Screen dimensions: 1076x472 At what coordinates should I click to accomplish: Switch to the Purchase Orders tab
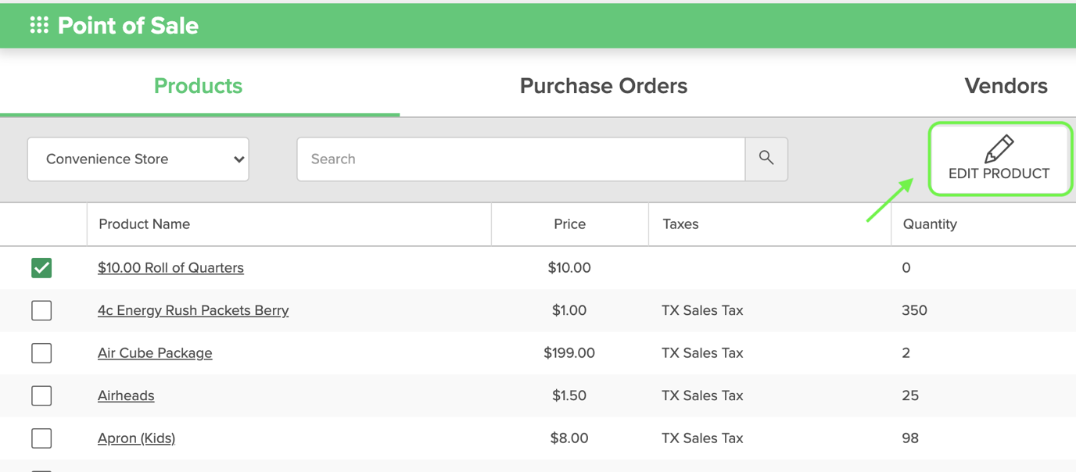click(603, 86)
